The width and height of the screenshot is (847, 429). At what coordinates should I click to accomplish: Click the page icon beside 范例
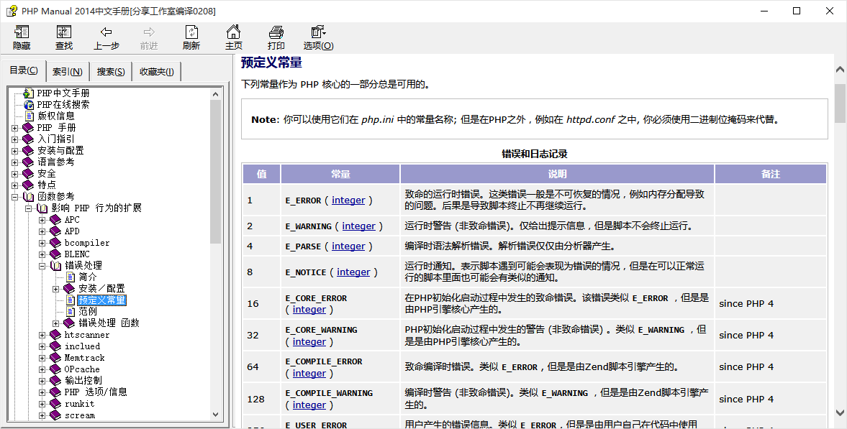point(71,311)
